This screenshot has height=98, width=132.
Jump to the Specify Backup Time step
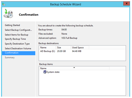point(15,39)
